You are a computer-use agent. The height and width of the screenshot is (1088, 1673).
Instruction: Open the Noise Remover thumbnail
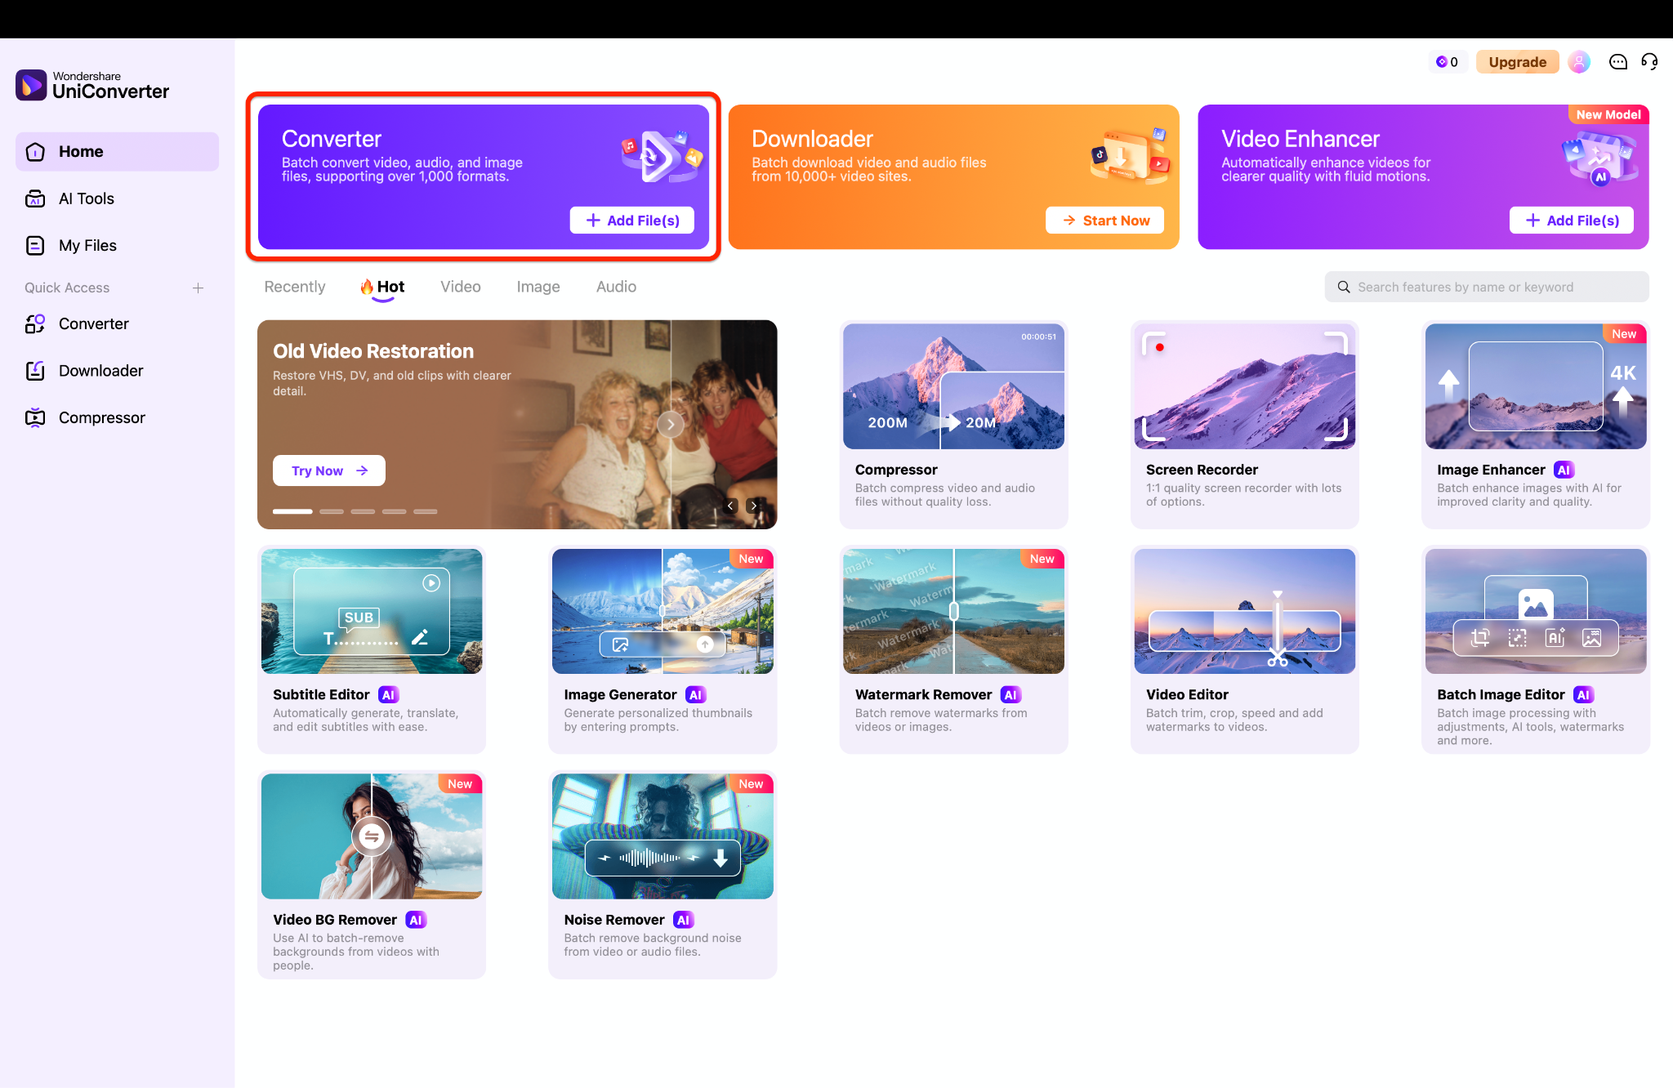click(x=663, y=836)
